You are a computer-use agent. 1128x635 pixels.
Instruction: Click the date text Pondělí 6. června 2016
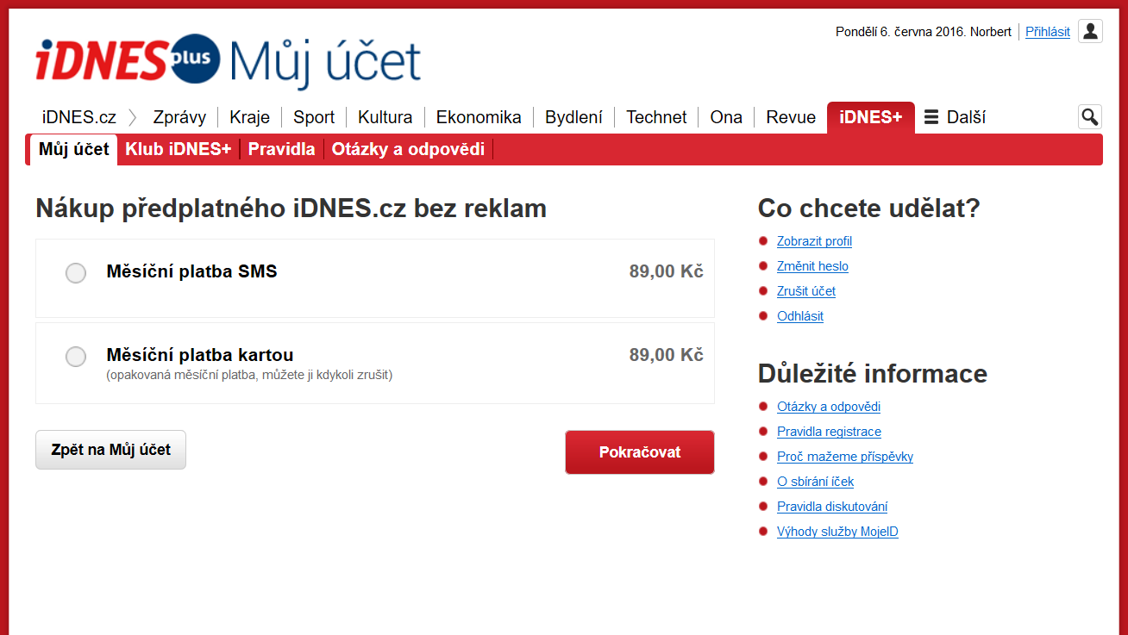[899, 32]
